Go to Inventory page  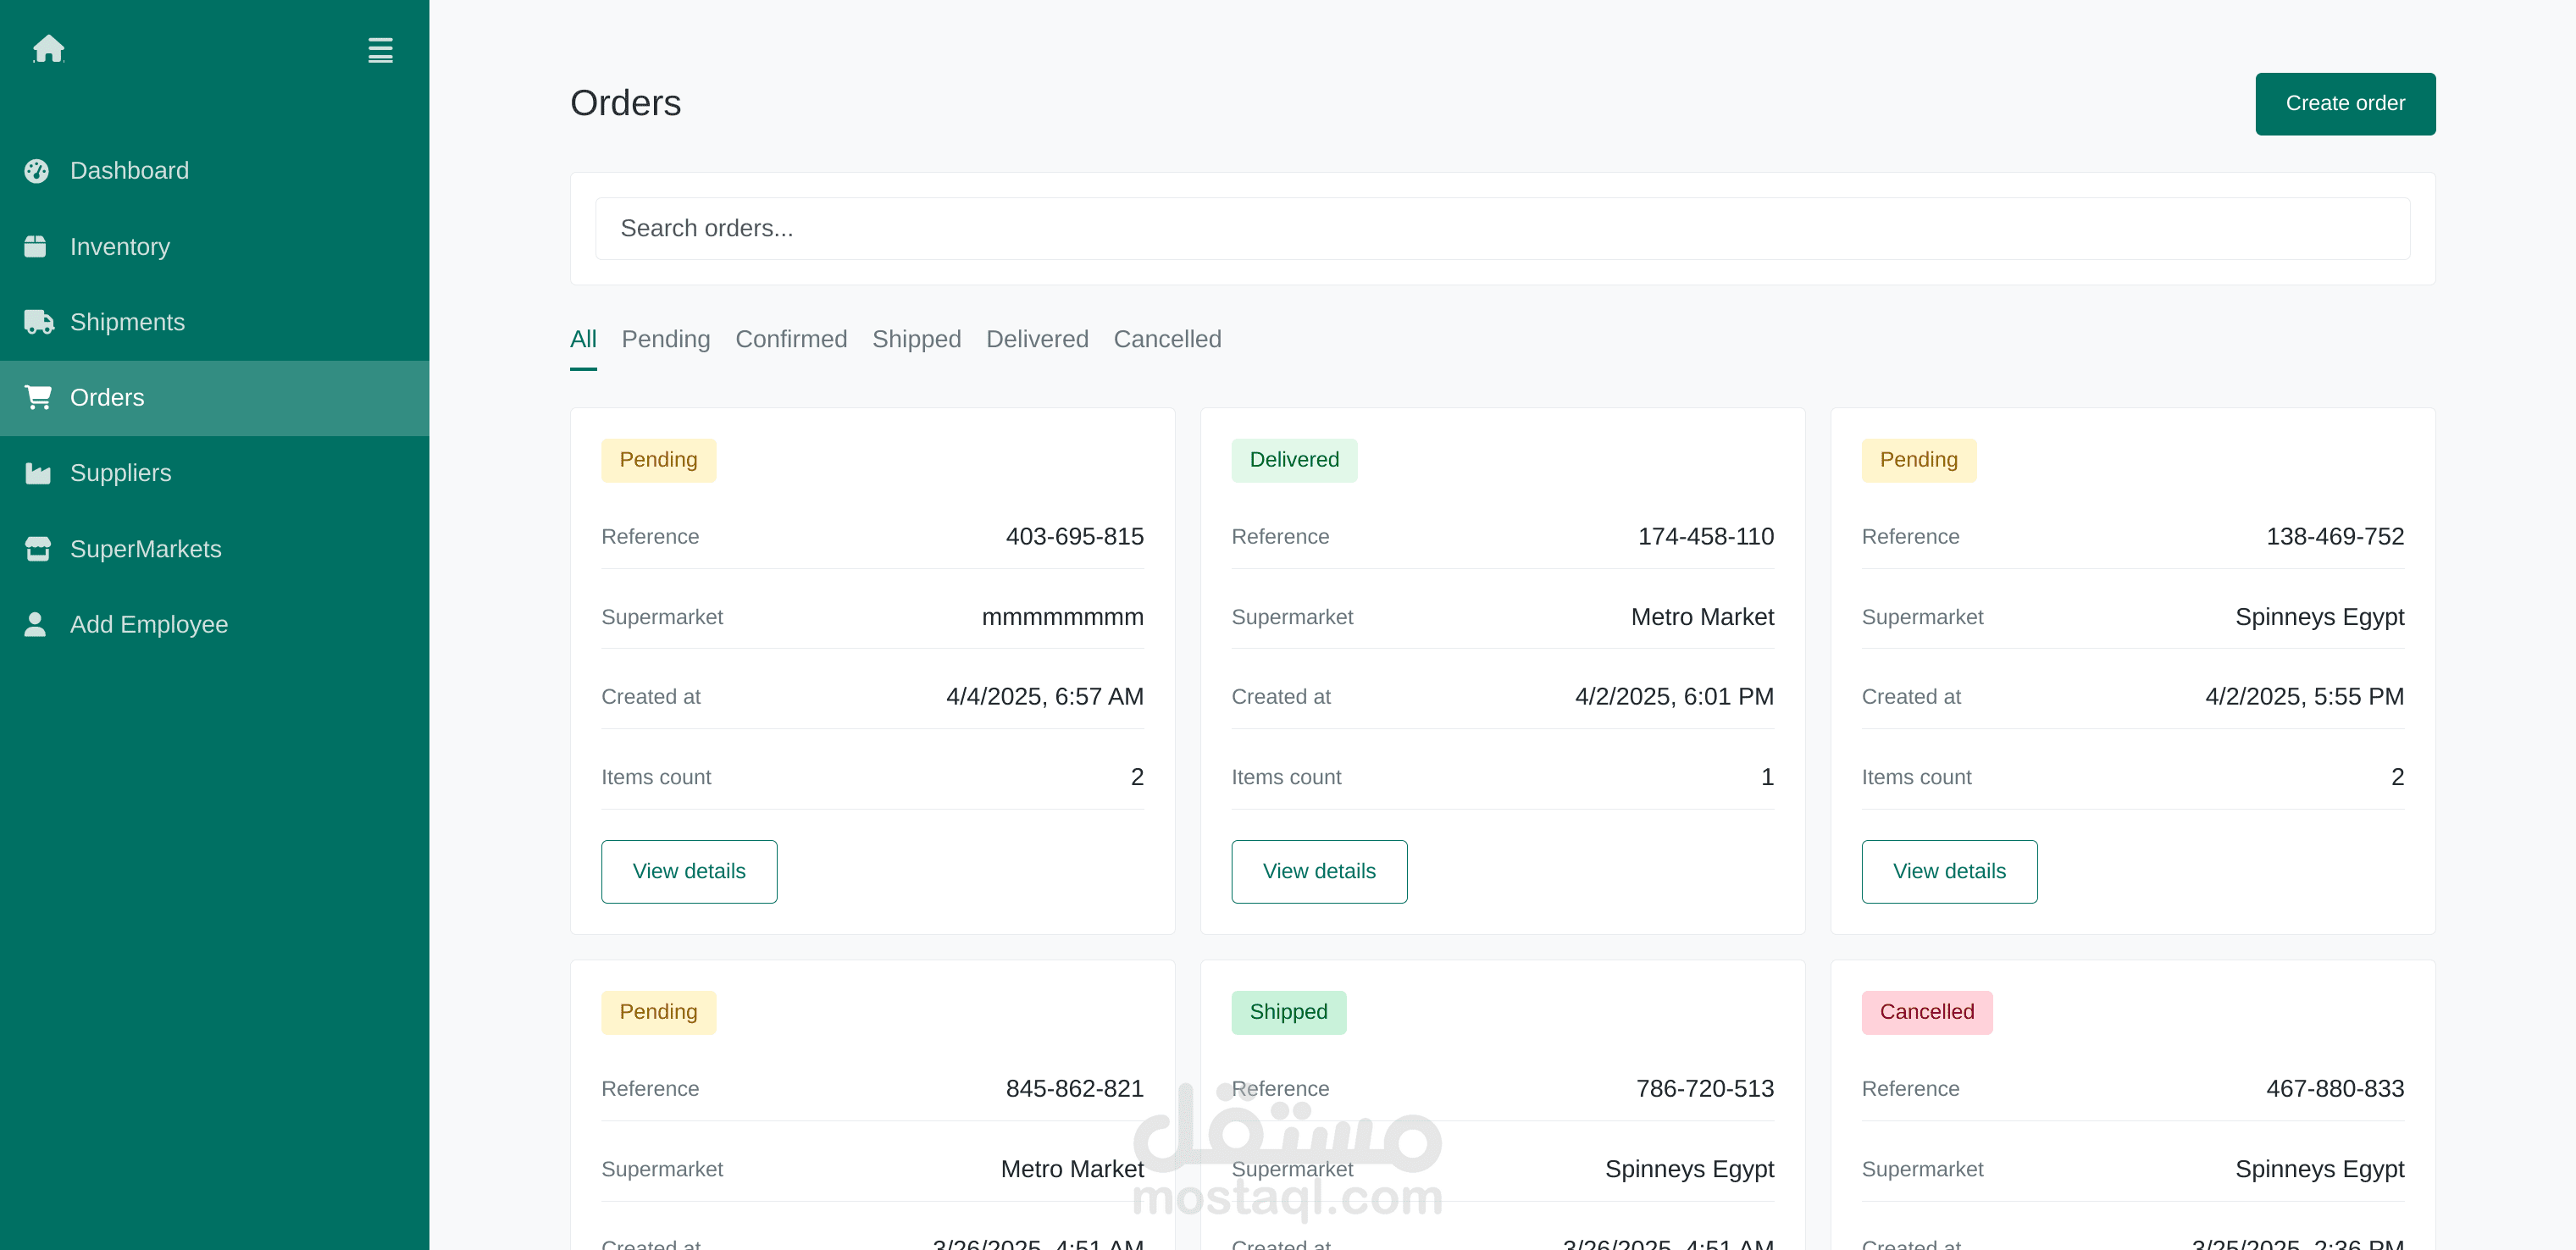[x=214, y=246]
